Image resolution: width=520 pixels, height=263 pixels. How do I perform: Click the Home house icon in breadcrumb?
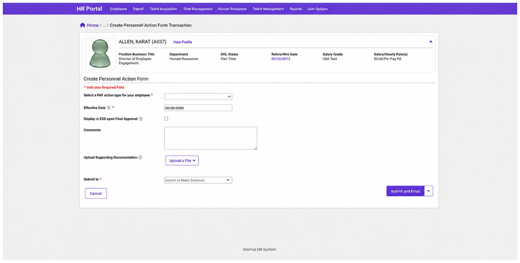click(82, 25)
